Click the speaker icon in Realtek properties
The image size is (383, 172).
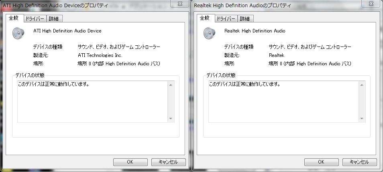[x=209, y=34]
